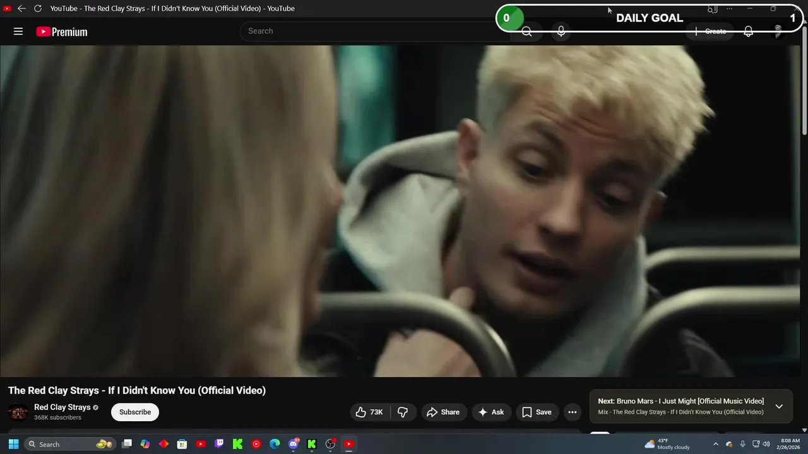Image resolution: width=808 pixels, height=454 pixels.
Task: Open the YouTube hamburger guide menu
Action: pos(18,32)
